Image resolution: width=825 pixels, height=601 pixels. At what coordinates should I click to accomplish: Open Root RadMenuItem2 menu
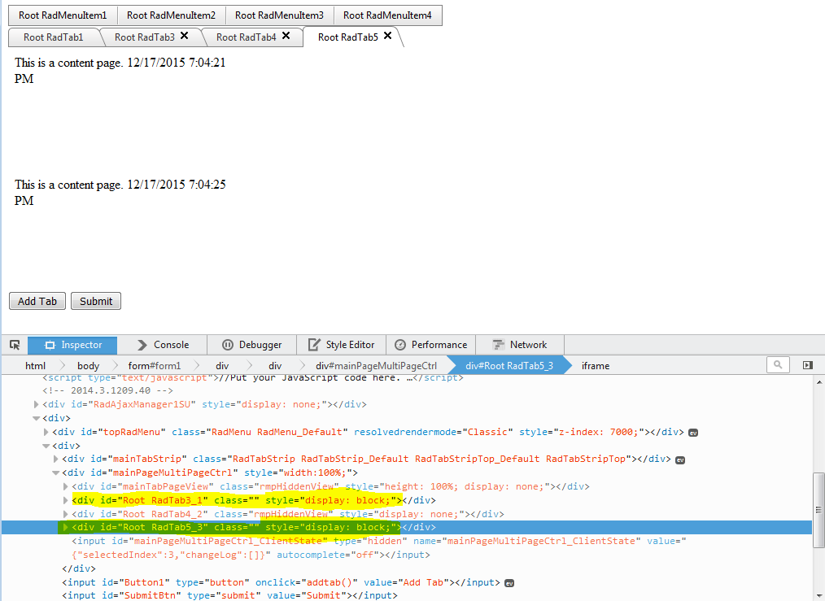171,15
